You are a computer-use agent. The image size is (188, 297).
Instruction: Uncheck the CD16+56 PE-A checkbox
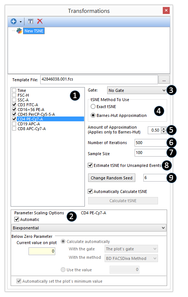pos(14,110)
